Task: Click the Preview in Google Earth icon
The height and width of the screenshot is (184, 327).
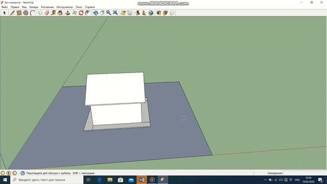Action: (151, 13)
